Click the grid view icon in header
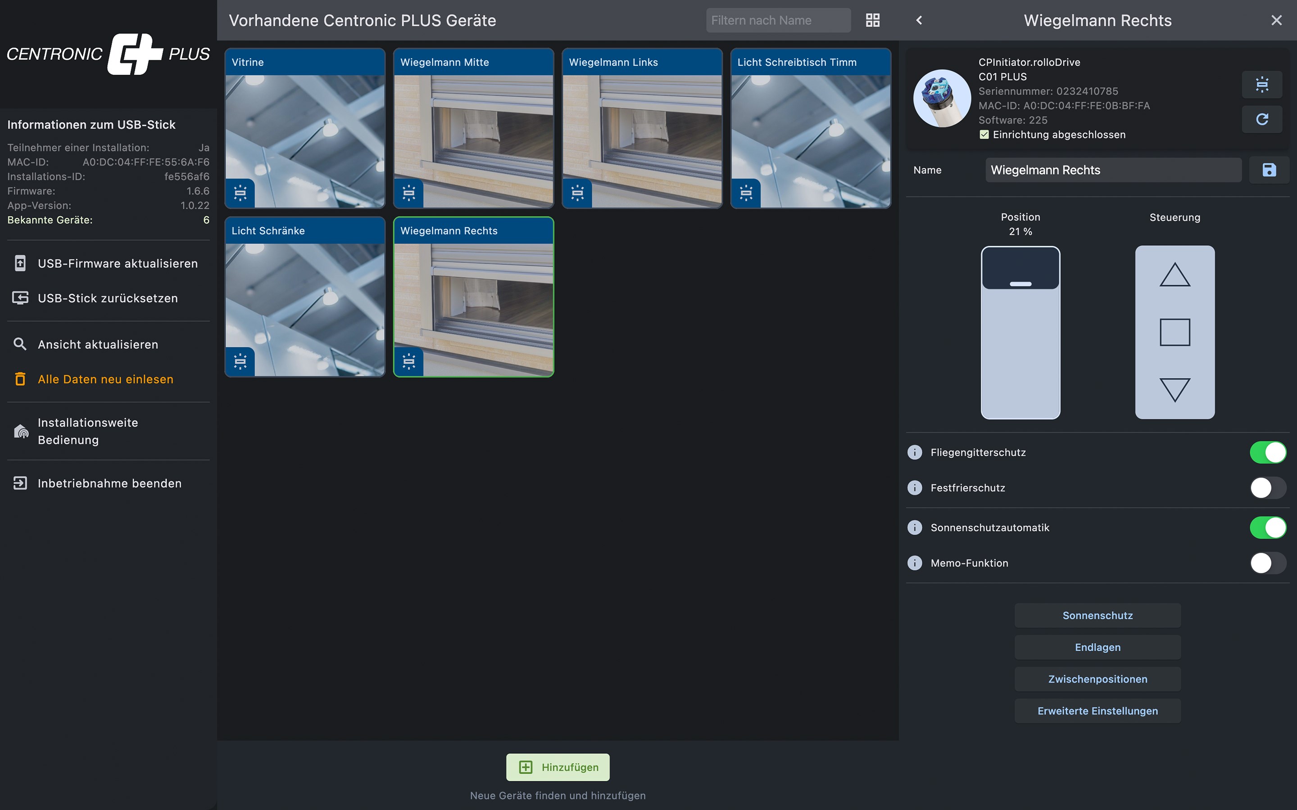Image resolution: width=1297 pixels, height=810 pixels. (872, 20)
